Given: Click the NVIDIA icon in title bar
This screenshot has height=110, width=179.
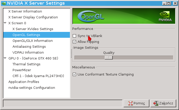Looking at the screenshot, I should point(4,3).
